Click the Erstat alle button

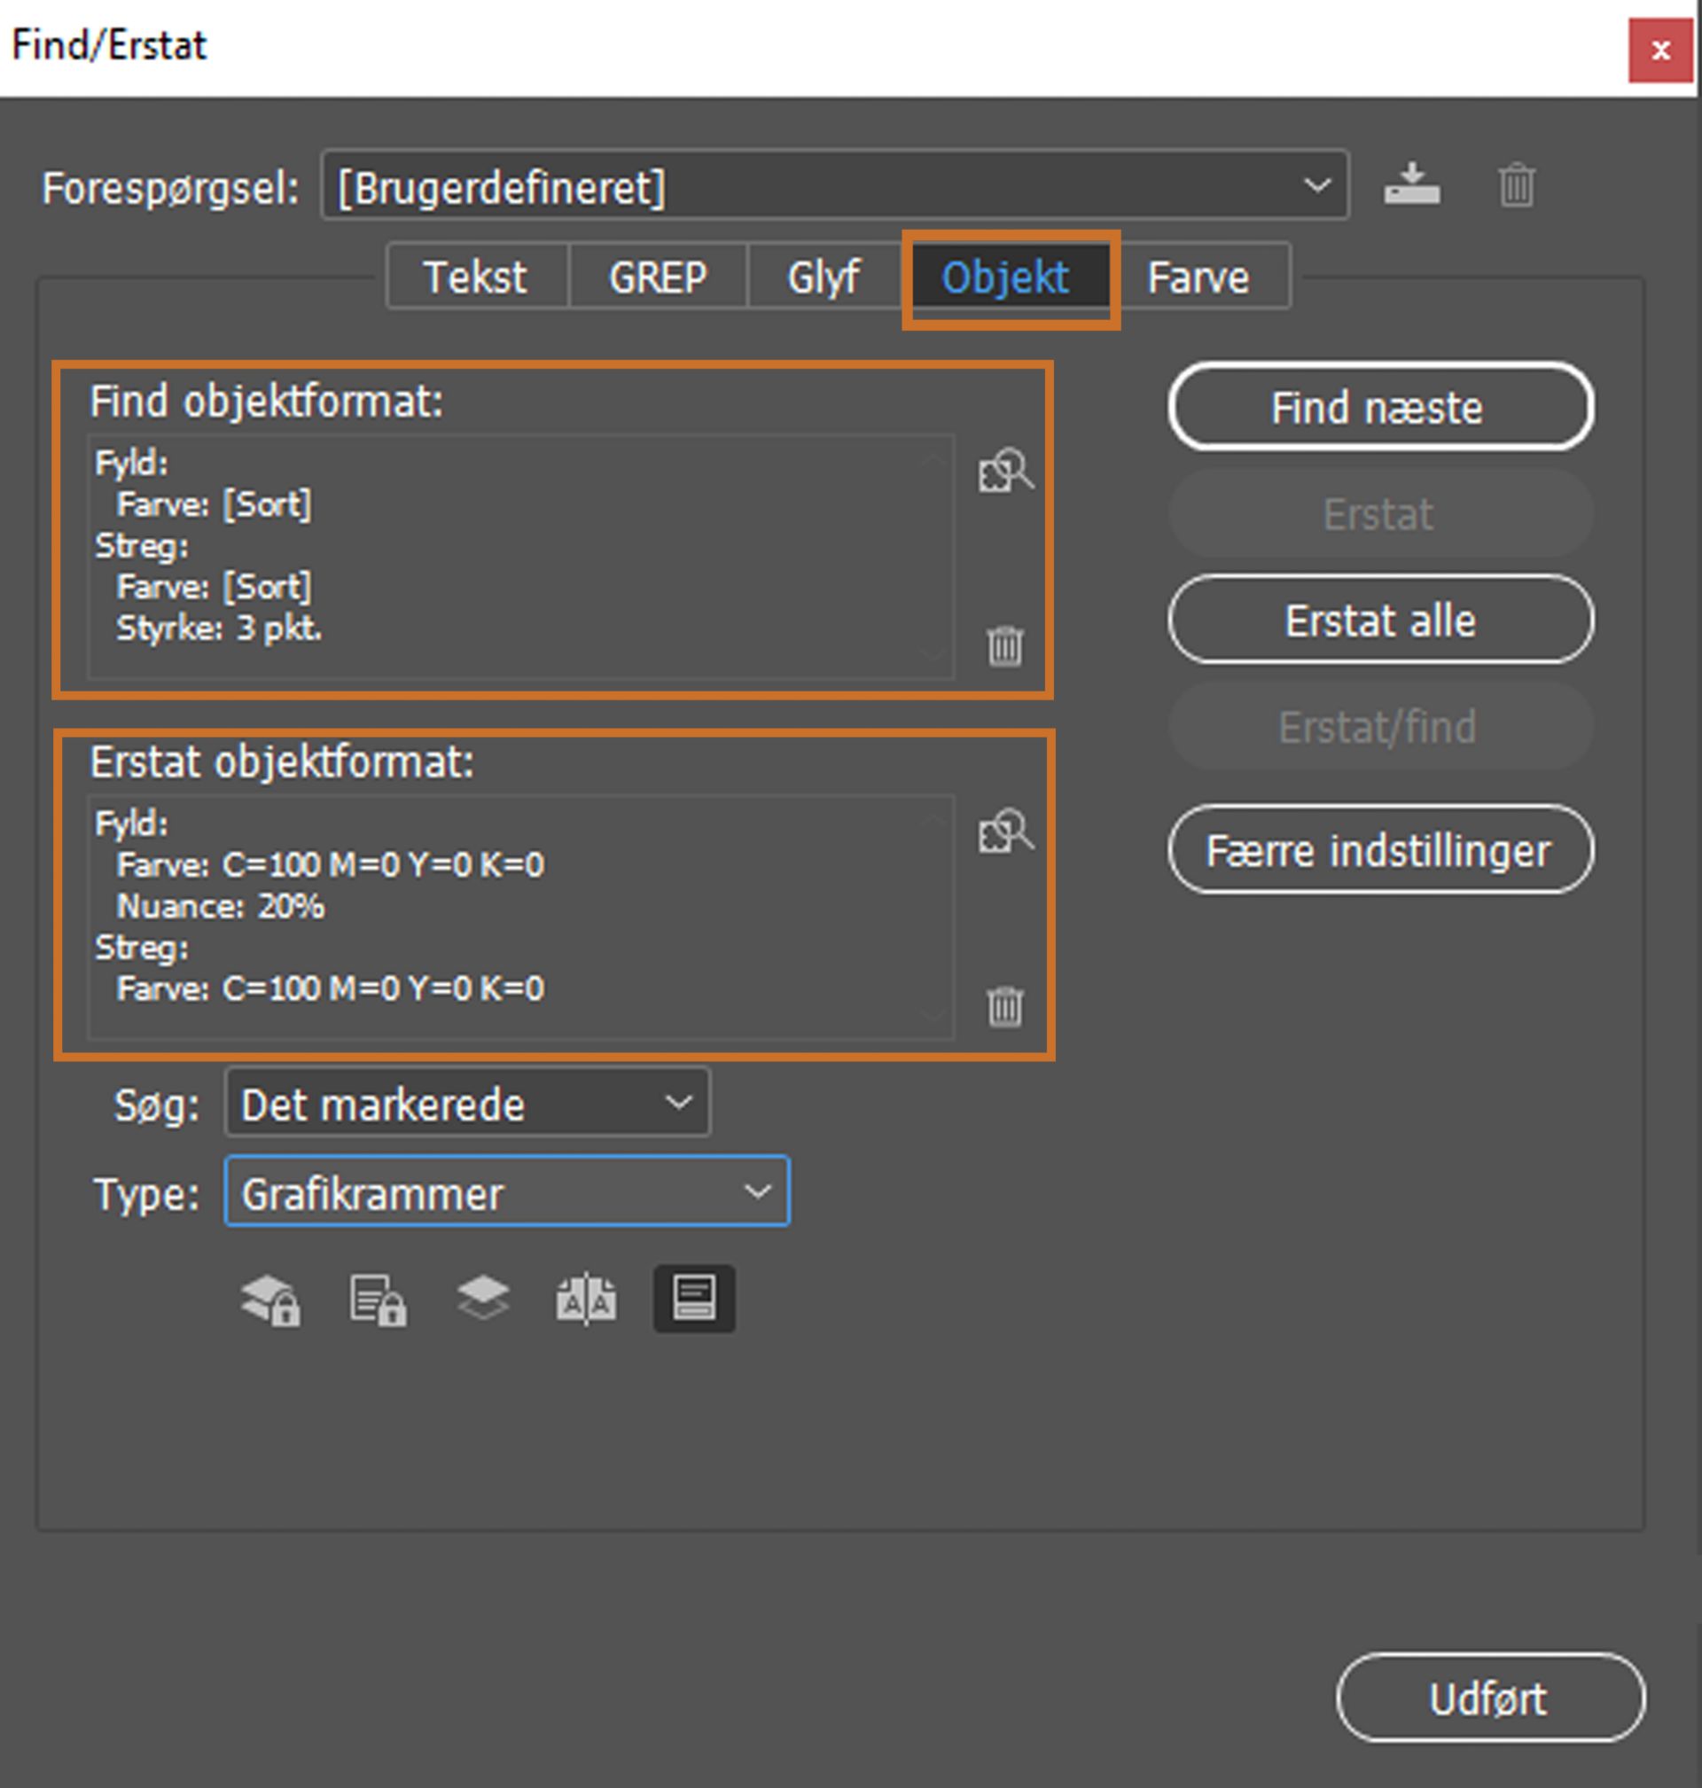click(1380, 620)
